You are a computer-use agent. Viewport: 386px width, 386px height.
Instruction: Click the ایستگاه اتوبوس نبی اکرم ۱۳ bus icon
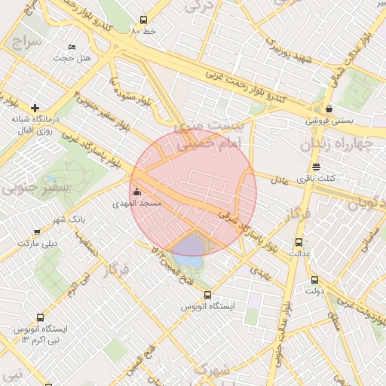click(x=40, y=317)
